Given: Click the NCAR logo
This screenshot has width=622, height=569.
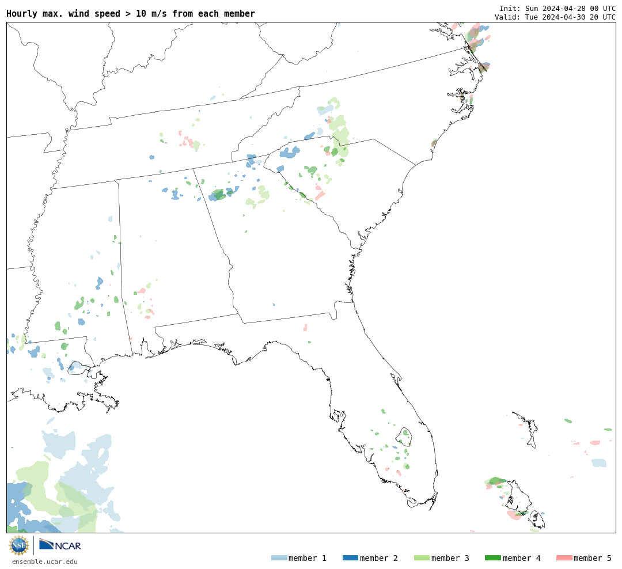Looking at the screenshot, I should (x=60, y=545).
